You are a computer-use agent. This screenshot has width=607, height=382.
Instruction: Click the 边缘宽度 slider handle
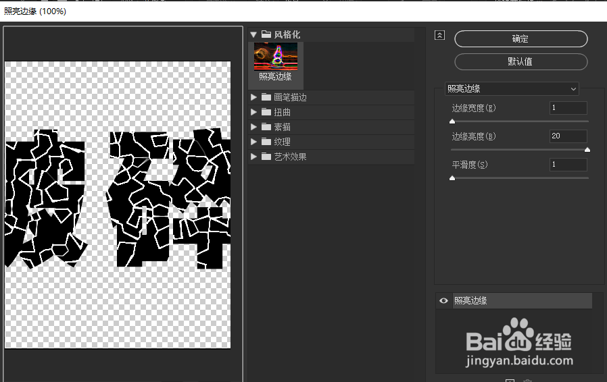pos(452,121)
